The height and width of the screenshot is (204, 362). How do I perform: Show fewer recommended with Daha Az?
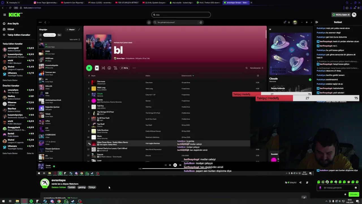point(30,153)
